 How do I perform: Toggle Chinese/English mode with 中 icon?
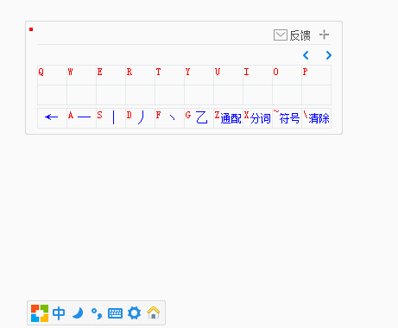[x=59, y=313]
